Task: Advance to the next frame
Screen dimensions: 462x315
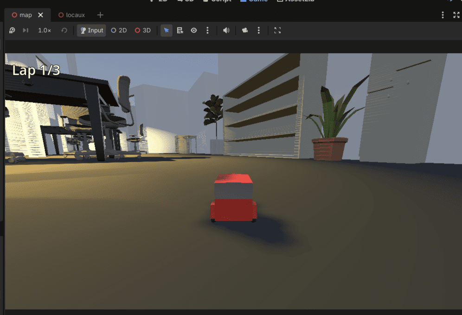Action: [x=26, y=30]
